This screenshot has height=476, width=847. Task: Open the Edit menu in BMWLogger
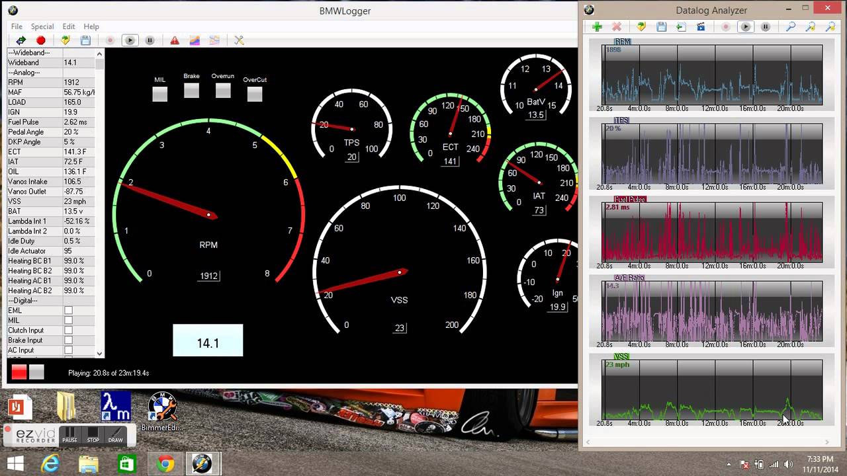point(69,26)
